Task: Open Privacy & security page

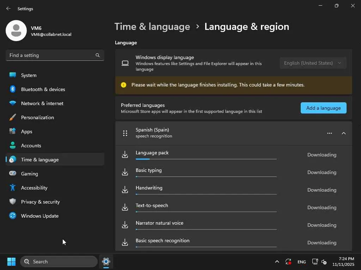Action: [x=40, y=202]
